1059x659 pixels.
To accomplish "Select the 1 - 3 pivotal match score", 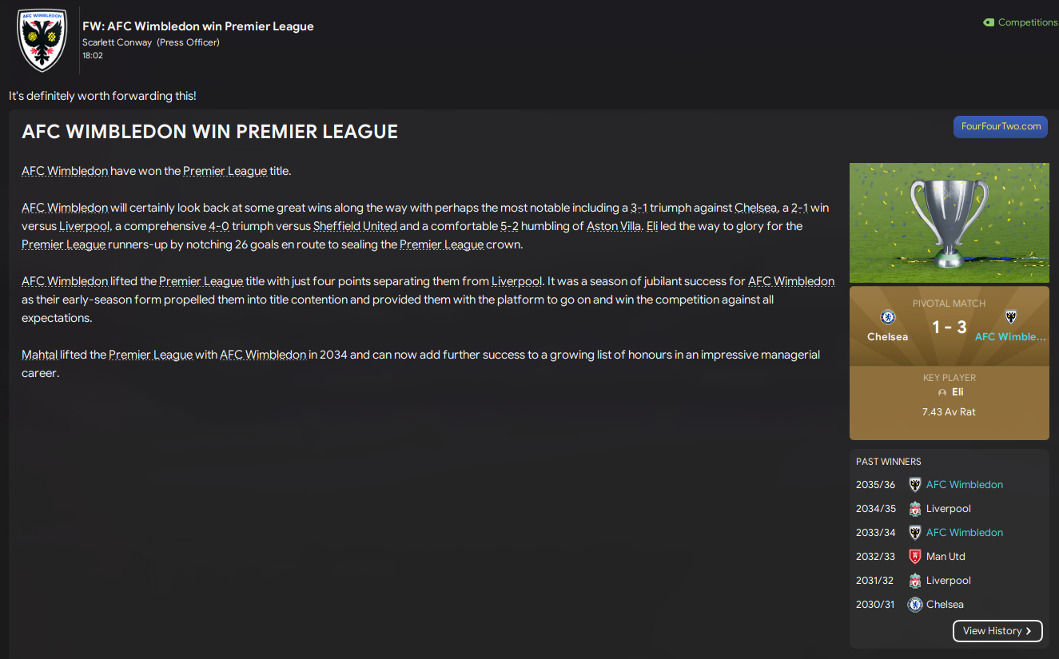I will click(x=950, y=328).
